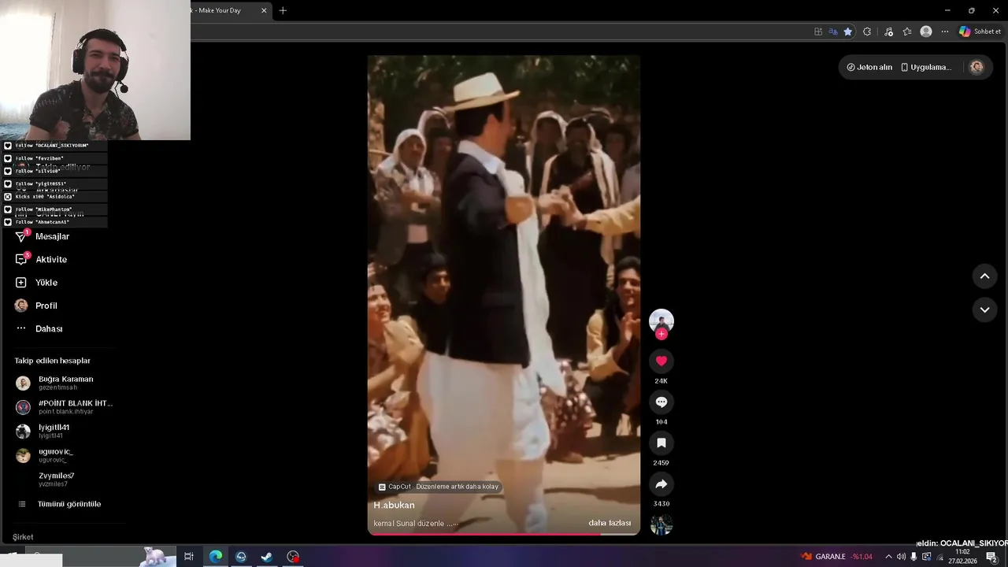This screenshot has width=1008, height=567.
Task: Save the video with the bookmark icon
Action: (661, 443)
